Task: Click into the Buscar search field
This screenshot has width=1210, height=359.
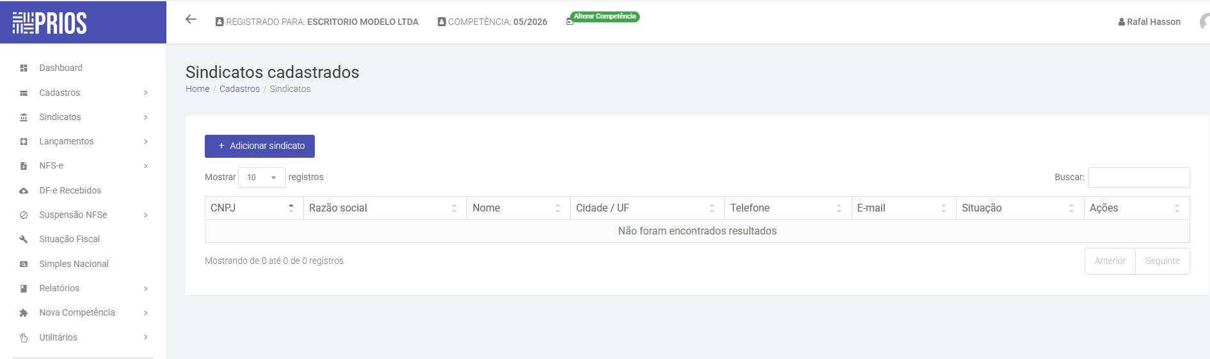Action: pyautogui.click(x=1139, y=178)
